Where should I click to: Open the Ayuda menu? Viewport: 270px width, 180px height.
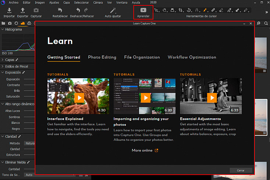click(136, 3)
